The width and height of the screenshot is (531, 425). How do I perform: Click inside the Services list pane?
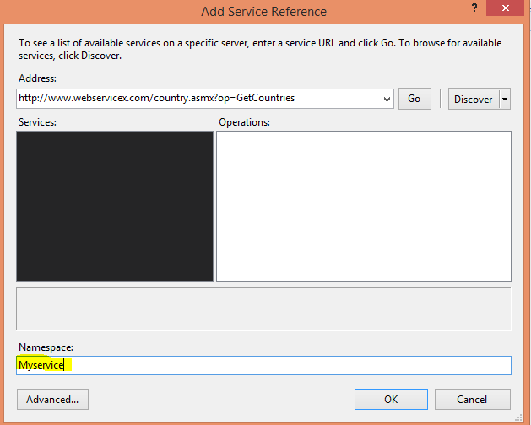pos(115,206)
